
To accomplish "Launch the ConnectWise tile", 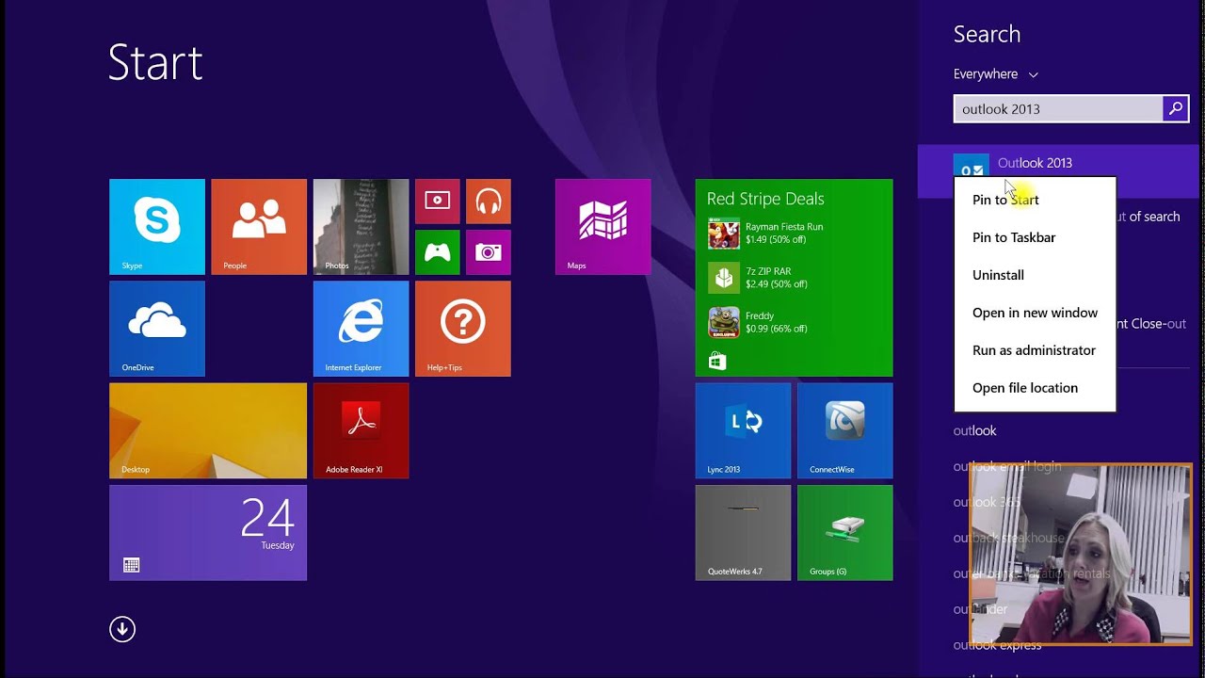I will (x=844, y=430).
